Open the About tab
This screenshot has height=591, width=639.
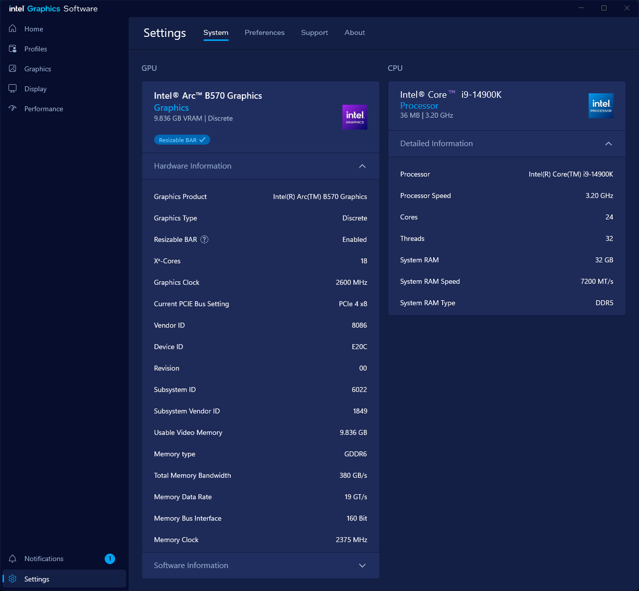(355, 32)
